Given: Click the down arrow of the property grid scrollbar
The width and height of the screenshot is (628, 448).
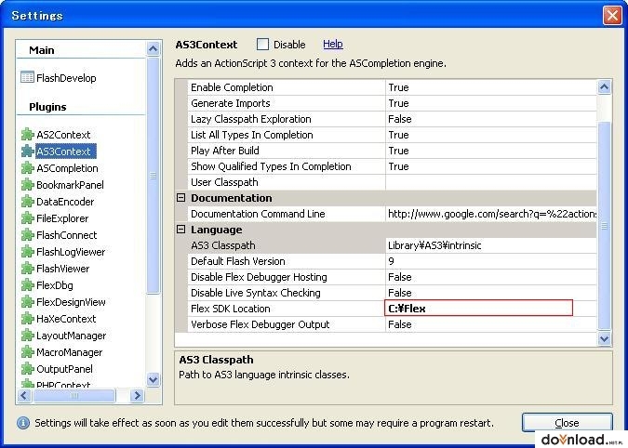Looking at the screenshot, I should pyautogui.click(x=604, y=339).
